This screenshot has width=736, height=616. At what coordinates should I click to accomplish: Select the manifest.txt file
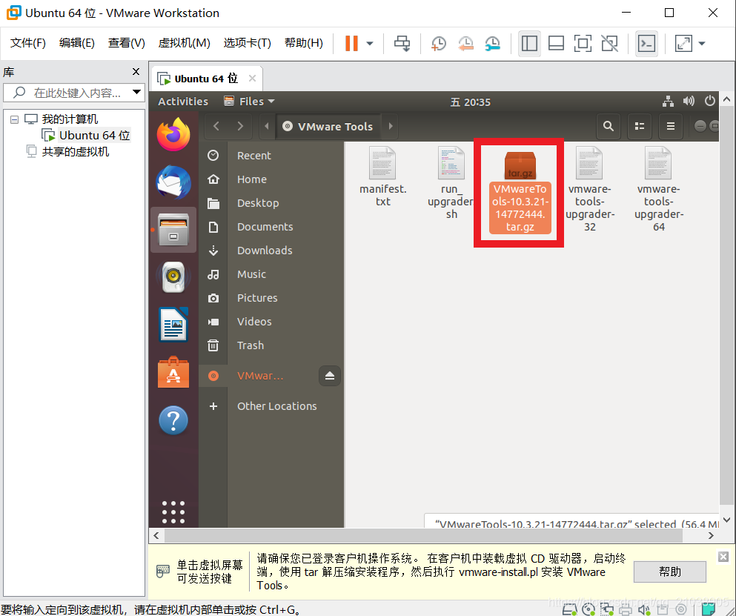pyautogui.click(x=382, y=176)
